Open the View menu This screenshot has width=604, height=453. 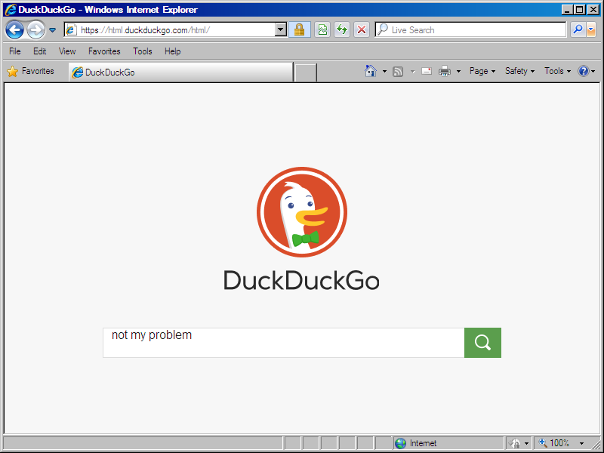click(x=67, y=51)
